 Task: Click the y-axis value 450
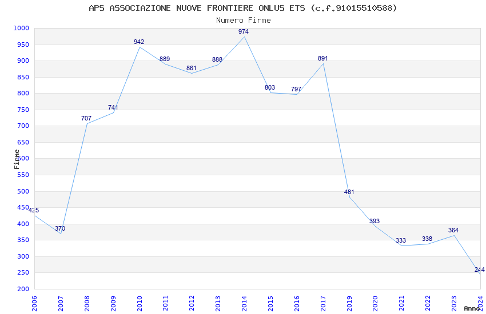tap(23, 208)
